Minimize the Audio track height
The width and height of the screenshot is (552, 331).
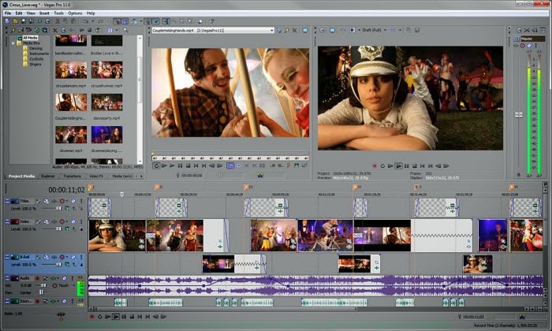point(7,278)
